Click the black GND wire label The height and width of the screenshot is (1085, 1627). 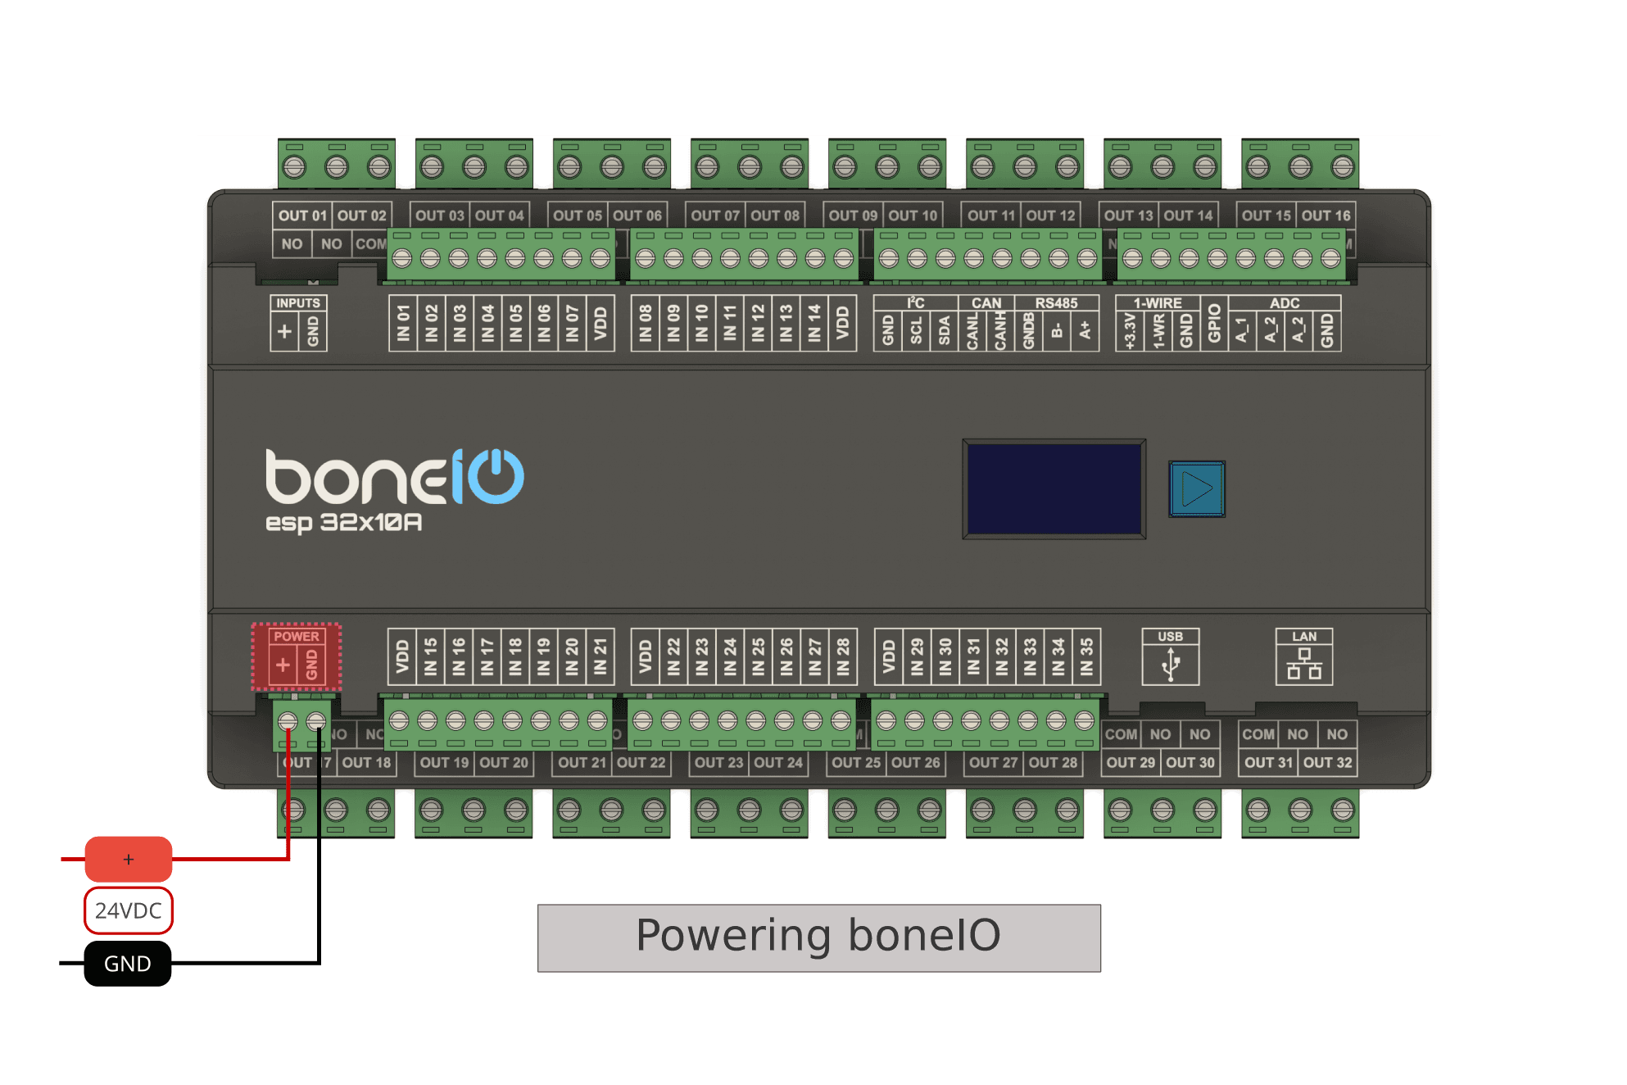128,963
